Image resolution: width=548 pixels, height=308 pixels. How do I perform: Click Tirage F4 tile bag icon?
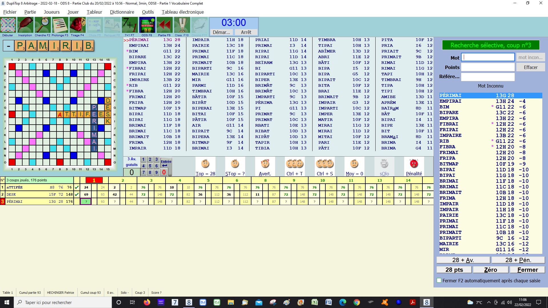click(77, 25)
